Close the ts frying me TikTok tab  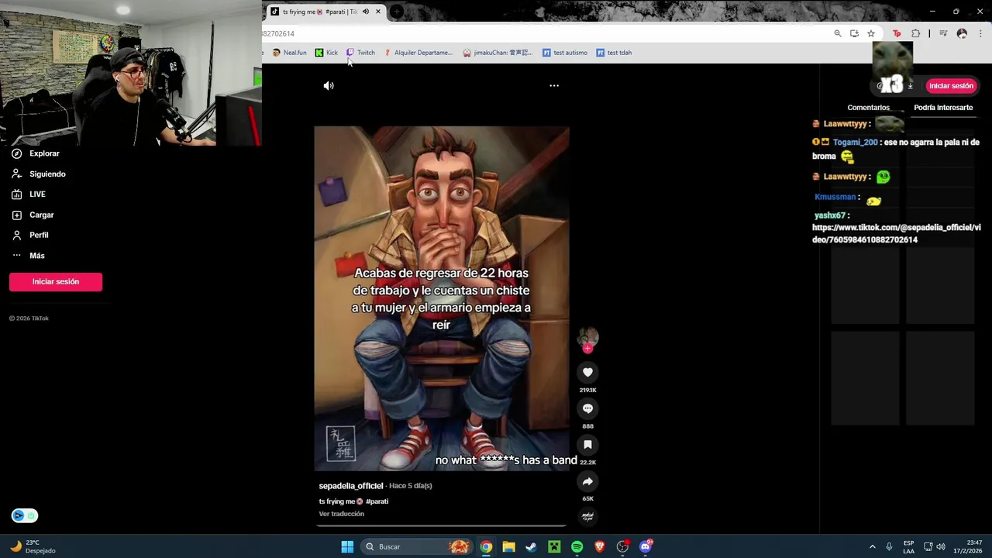(x=378, y=12)
